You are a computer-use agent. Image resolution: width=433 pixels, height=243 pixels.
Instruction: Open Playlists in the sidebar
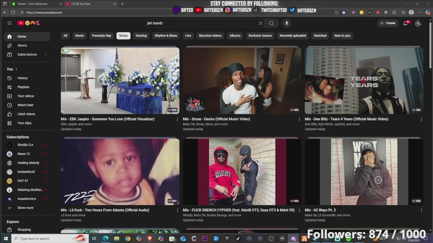click(x=27, y=87)
